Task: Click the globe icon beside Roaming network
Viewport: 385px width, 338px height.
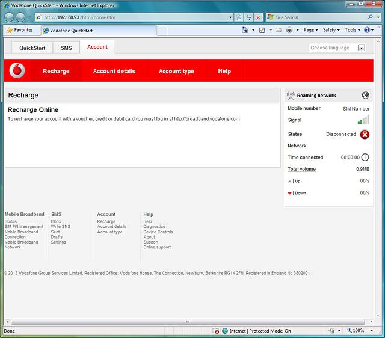Action: point(365,95)
